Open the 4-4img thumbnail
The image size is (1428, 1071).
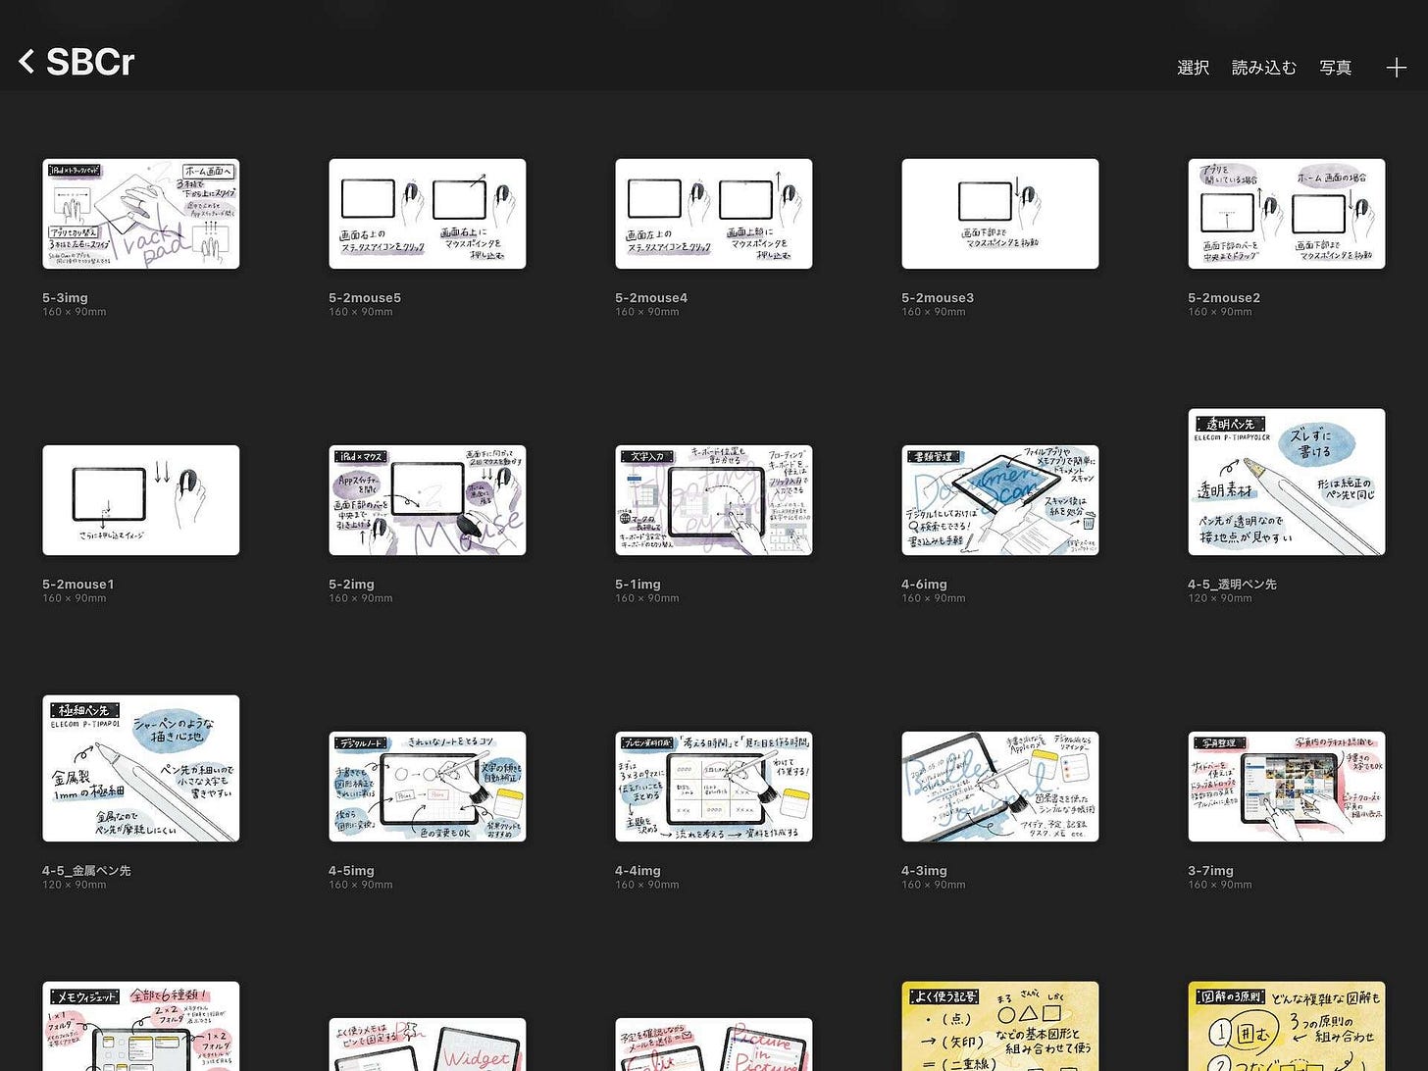(x=714, y=787)
